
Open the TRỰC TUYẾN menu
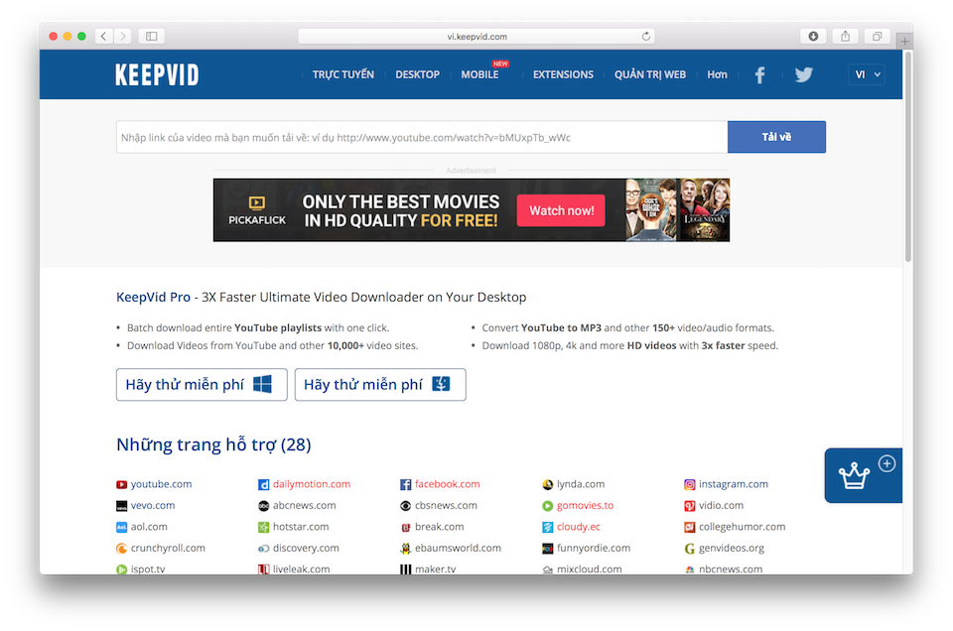coord(343,74)
